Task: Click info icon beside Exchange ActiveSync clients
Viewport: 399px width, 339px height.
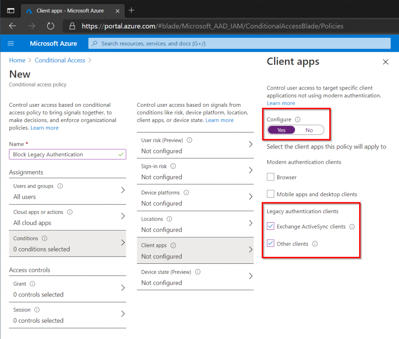Action: (x=352, y=226)
